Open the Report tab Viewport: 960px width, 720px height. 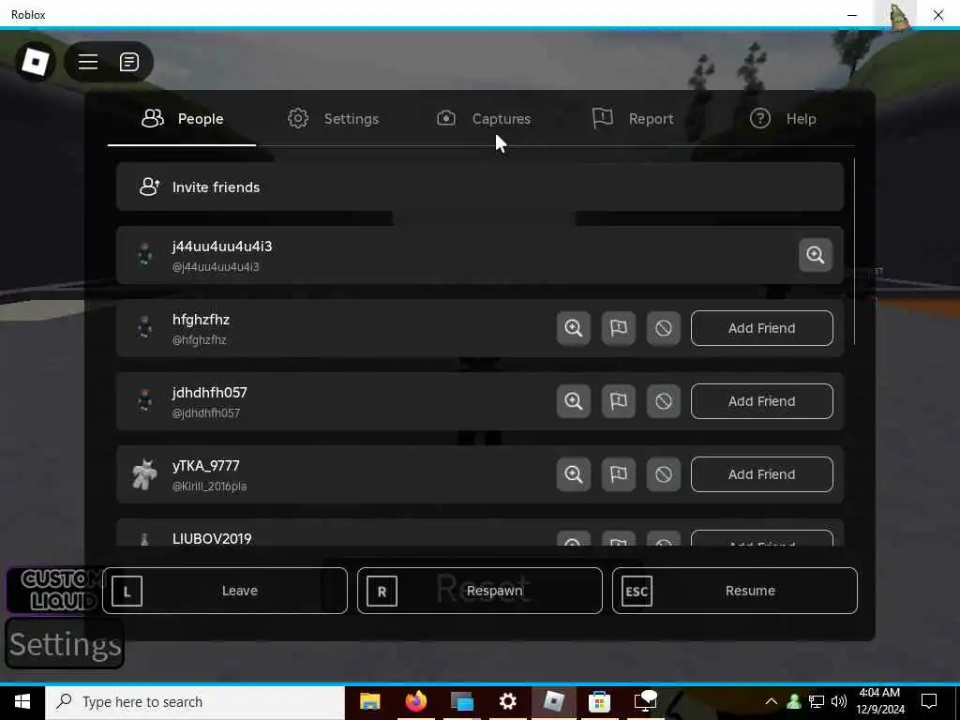[633, 119]
